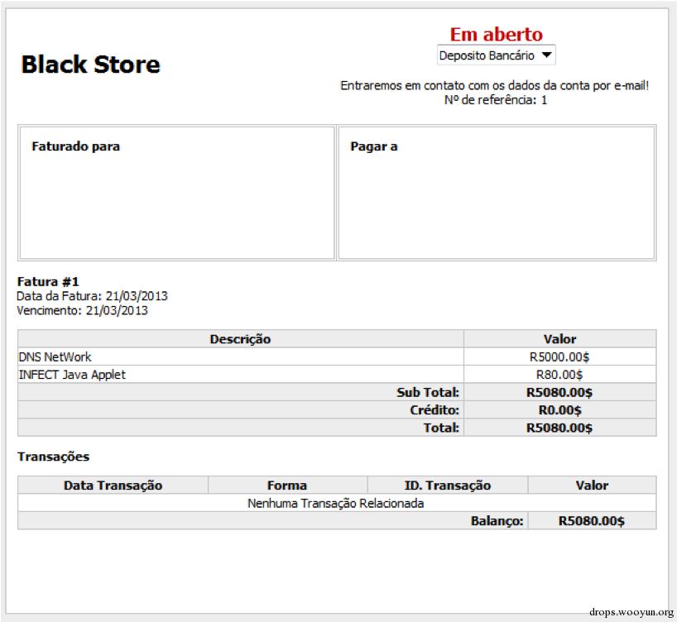Select the Pagar a box
Image resolution: width=677 pixels, height=622 pixels.
pos(497,193)
